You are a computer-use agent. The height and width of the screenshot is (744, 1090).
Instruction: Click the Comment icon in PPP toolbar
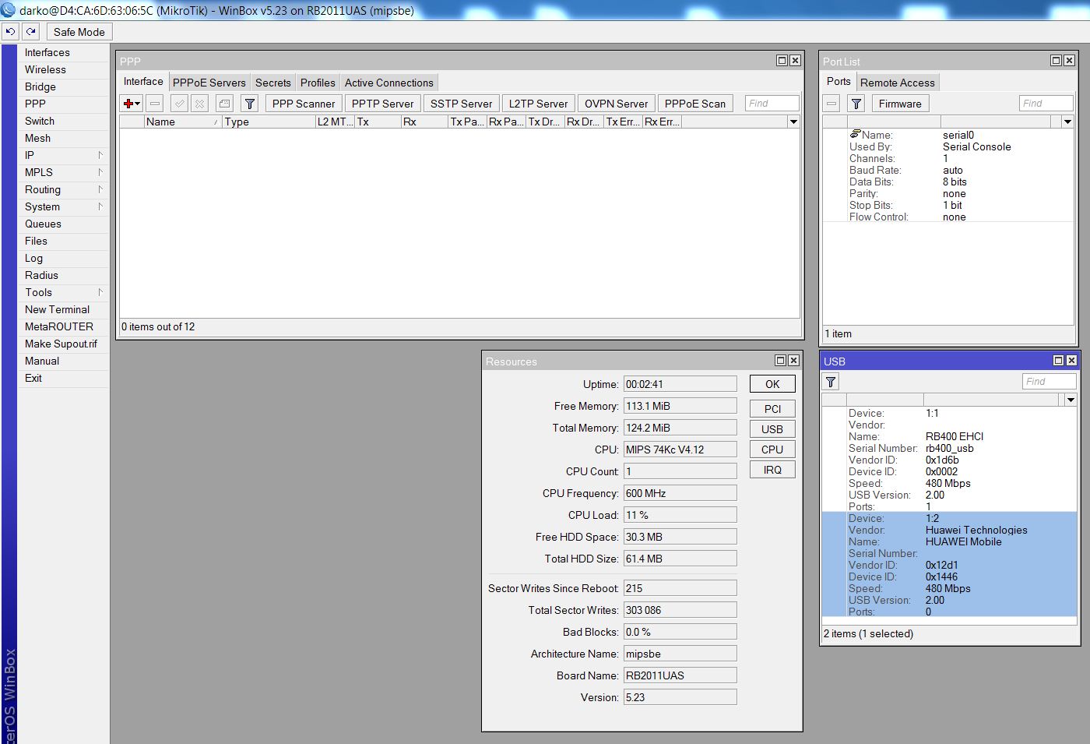(x=224, y=104)
